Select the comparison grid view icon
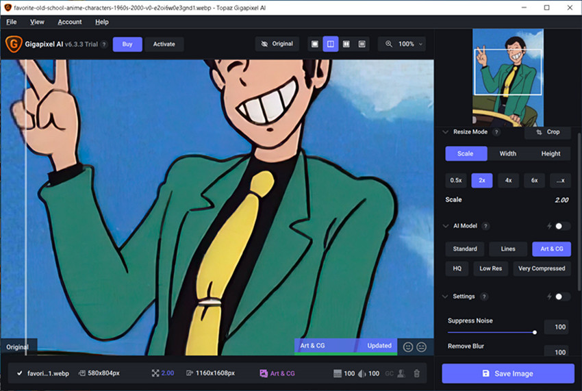Image resolution: width=582 pixels, height=391 pixels. click(362, 45)
